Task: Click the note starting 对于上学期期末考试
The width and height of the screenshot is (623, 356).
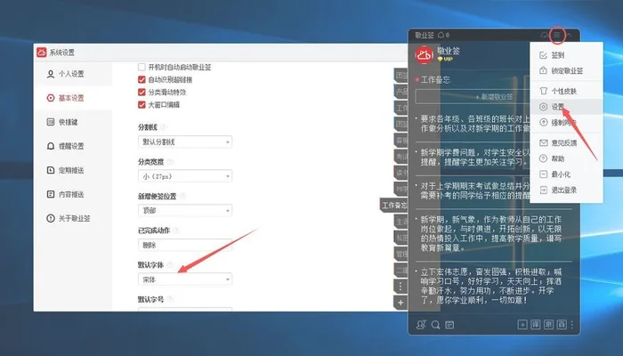Action: [x=475, y=190]
